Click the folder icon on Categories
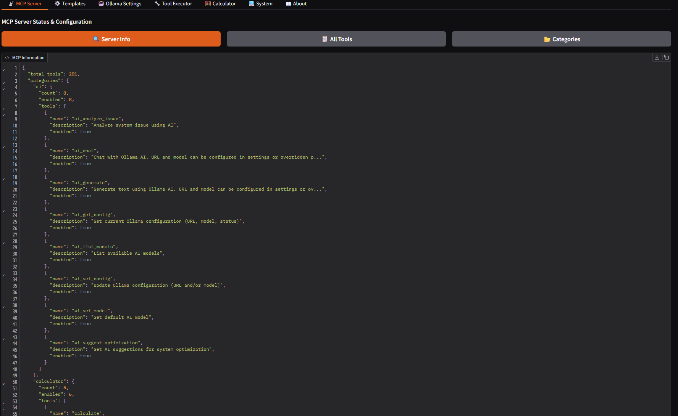Screen dimensions: 678x416 [547, 39]
